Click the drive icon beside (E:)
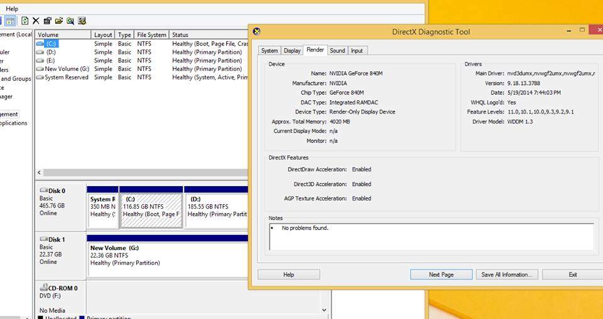The width and height of the screenshot is (603, 319). [40, 61]
